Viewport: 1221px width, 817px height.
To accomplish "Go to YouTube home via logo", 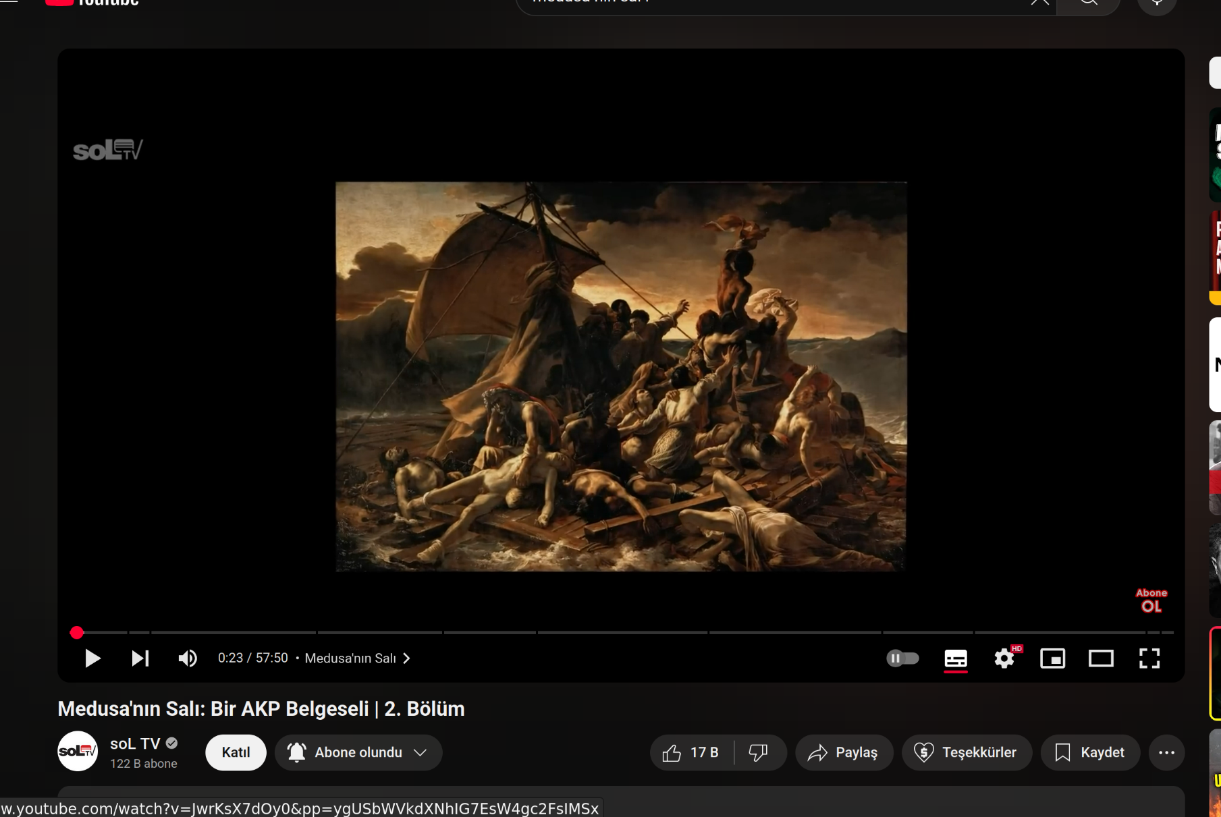I will (92, 3).
